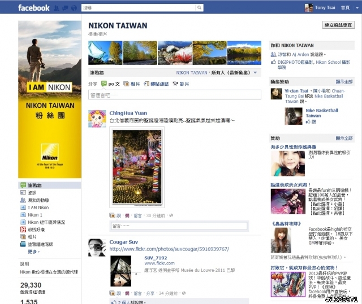Click the 29,330 likes count
362x304 pixels.
tap(31, 285)
